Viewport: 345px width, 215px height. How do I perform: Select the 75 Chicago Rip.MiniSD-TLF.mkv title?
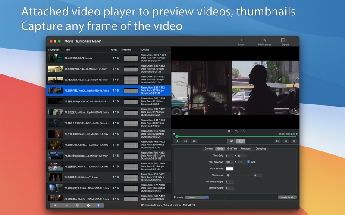point(86,134)
